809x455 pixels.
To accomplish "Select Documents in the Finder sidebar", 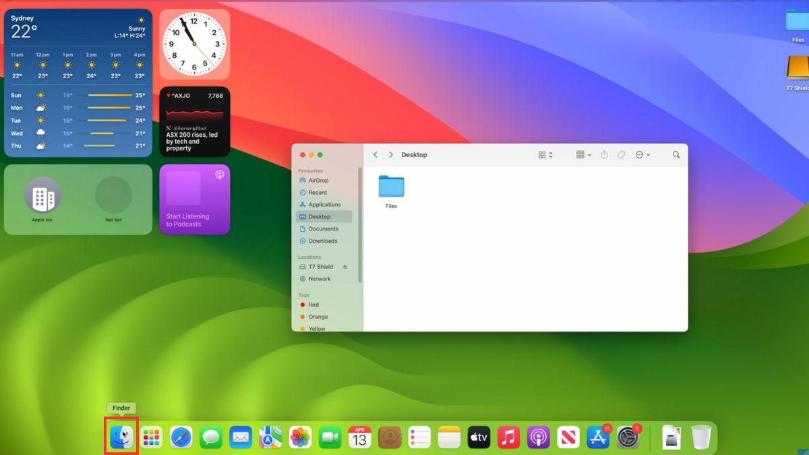I will click(322, 229).
